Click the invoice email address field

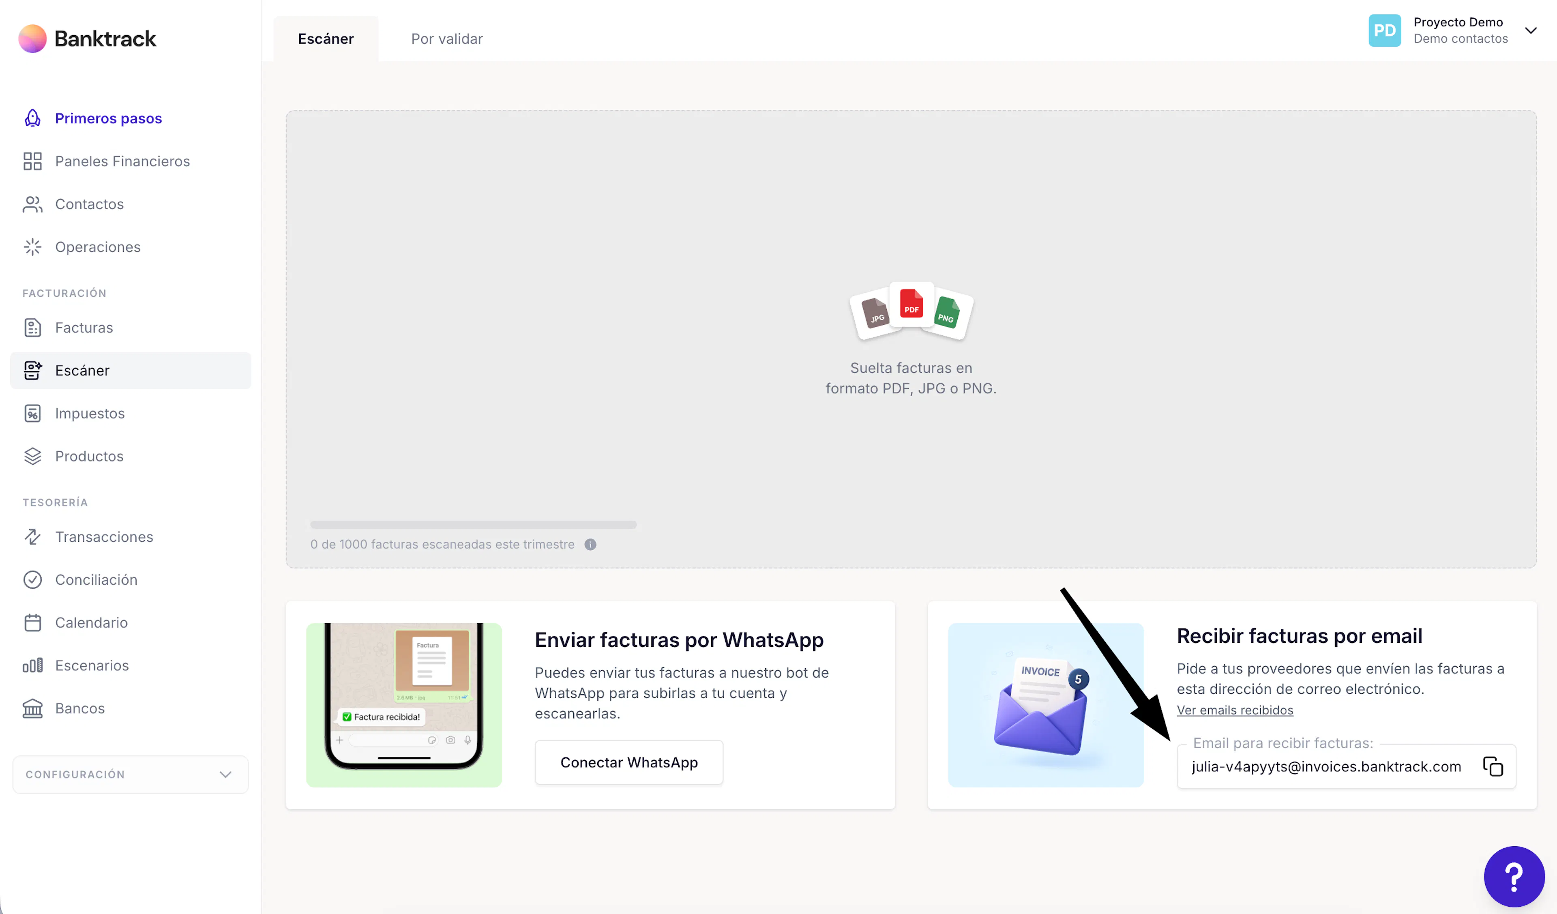pyautogui.click(x=1326, y=766)
